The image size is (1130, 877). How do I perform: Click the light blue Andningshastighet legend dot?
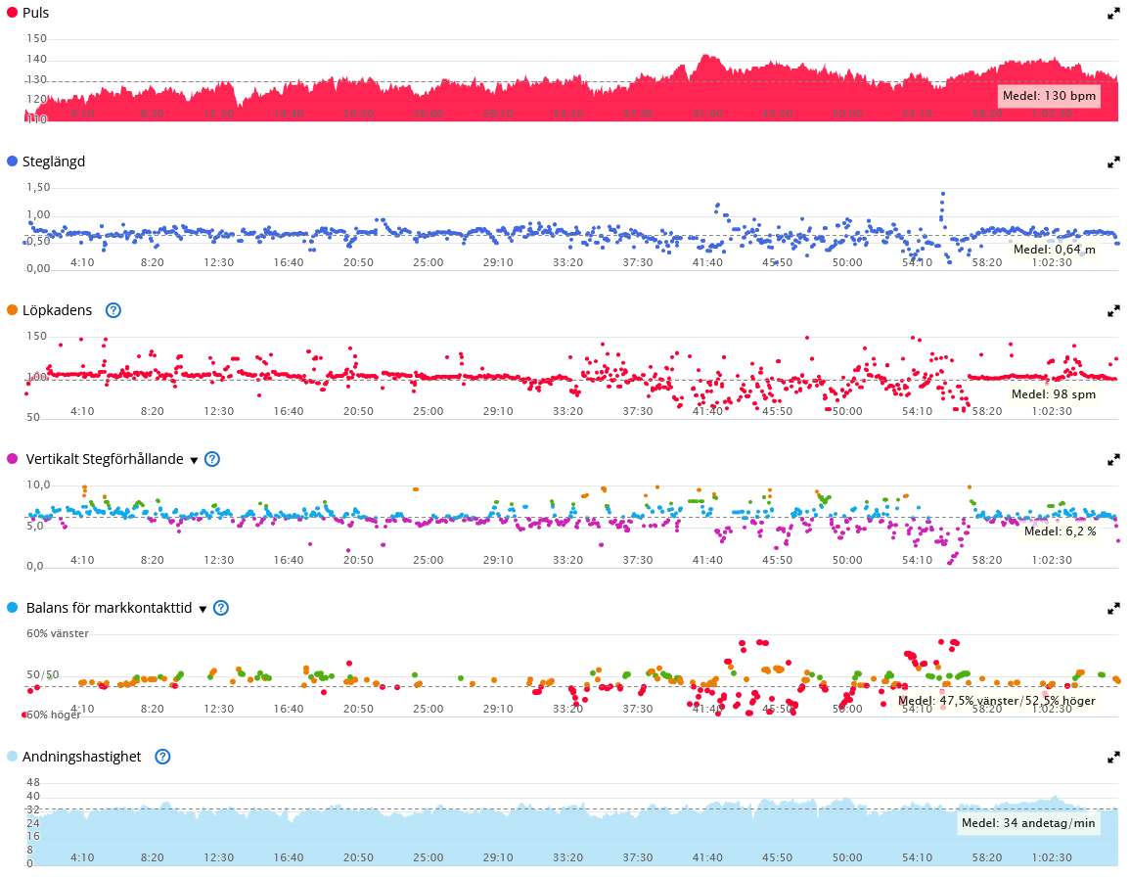12,757
